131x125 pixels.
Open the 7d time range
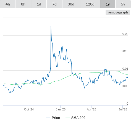point(54,4)
